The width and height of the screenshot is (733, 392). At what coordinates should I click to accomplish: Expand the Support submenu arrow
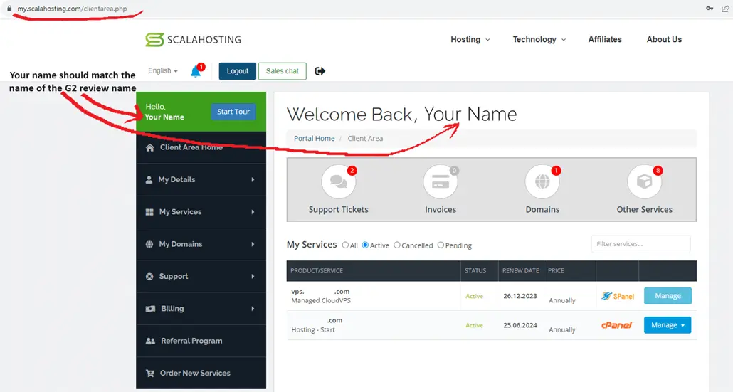click(x=253, y=277)
